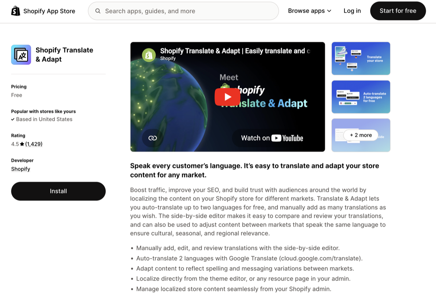
Task: Click the Shopify channel avatar in video
Action: (149, 55)
